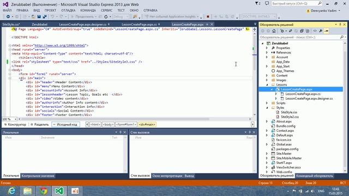Open the Debug configuration dropdown
This screenshot has height=196, width=349.
[121, 16]
